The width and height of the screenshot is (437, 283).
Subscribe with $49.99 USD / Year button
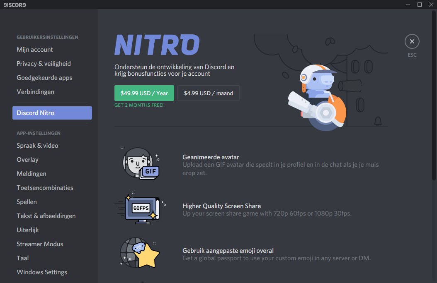click(x=144, y=93)
